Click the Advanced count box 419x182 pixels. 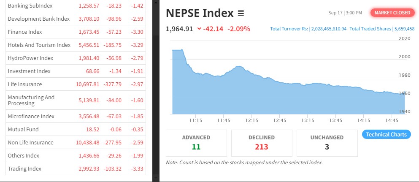(196, 143)
